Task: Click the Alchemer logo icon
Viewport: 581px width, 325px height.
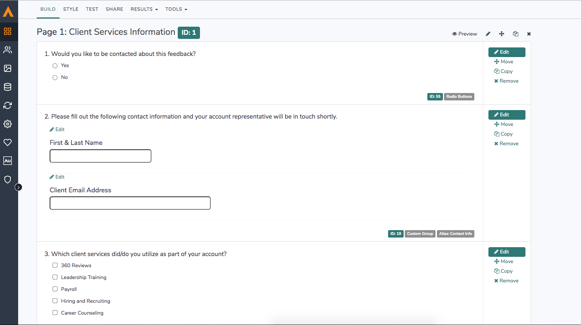Action: 8,11
